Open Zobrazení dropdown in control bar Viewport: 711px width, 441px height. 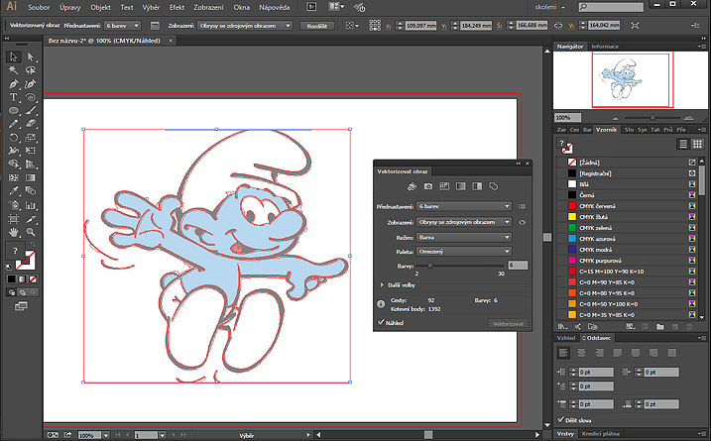click(244, 26)
